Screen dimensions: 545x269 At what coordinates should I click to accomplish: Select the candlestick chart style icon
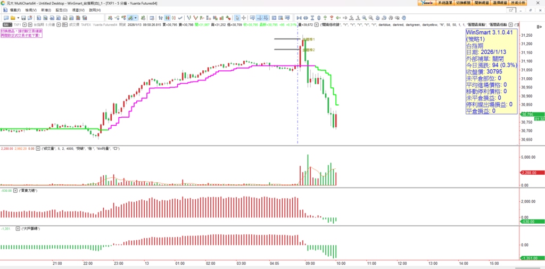click(x=167, y=18)
